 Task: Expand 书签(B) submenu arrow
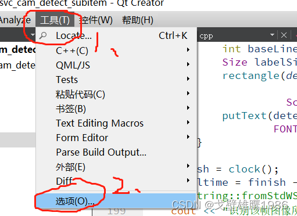(x=188, y=108)
